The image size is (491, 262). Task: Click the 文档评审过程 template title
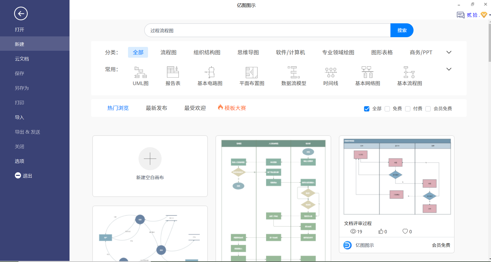point(358,223)
